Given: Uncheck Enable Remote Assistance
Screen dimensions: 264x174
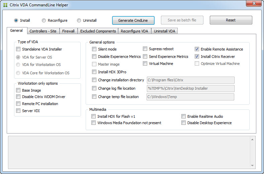Looking at the screenshot, I should point(197,49).
